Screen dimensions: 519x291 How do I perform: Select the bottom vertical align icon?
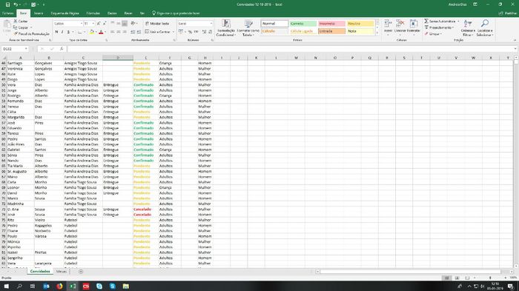click(x=125, y=24)
